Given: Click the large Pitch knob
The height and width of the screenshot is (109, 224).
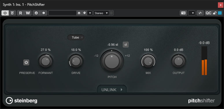Looking at the screenshot, I should click(x=112, y=61).
